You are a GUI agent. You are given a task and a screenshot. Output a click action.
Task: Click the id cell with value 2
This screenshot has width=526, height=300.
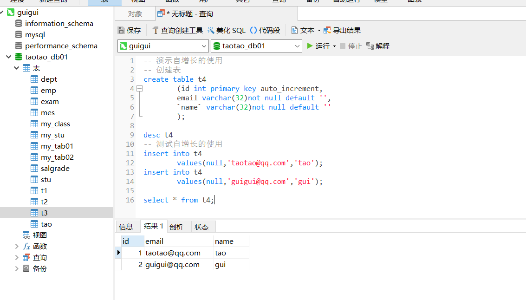click(132, 264)
